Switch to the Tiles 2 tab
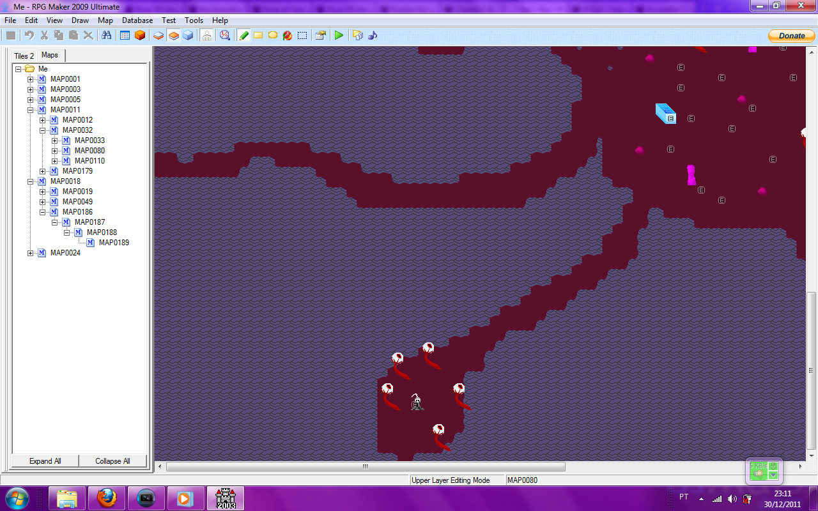818x511 pixels. pyautogui.click(x=24, y=56)
